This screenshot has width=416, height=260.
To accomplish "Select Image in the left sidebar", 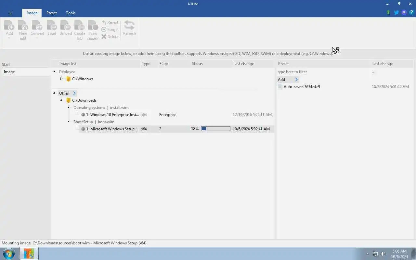I will [25, 72].
